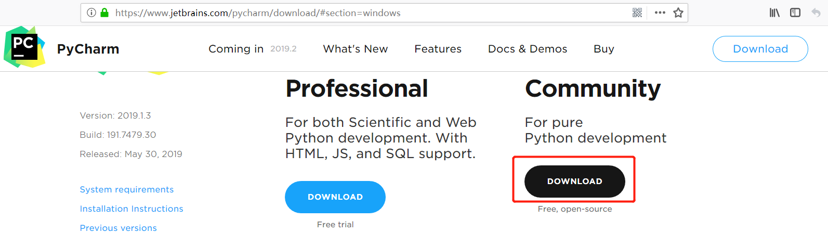The height and width of the screenshot is (246, 828).
Task: Download the Professional edition
Action: click(x=335, y=197)
